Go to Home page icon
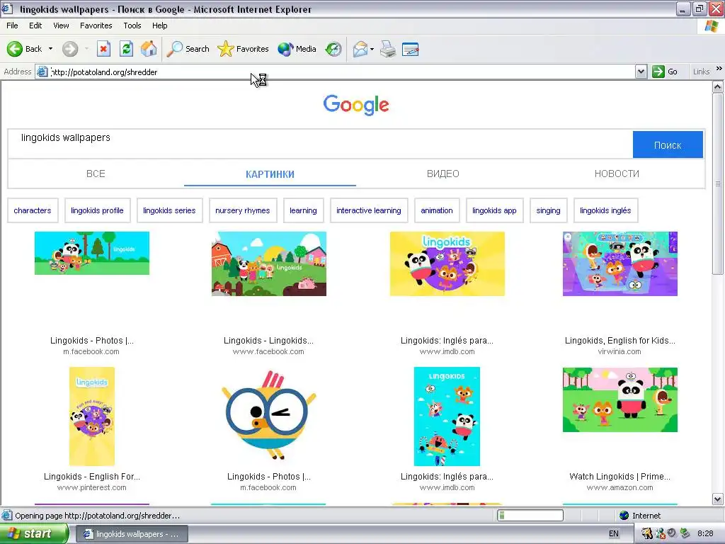 click(x=149, y=49)
